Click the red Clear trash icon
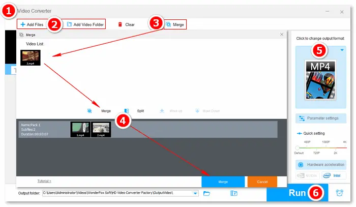Image resolution: width=356 pixels, height=207 pixels. 121,24
